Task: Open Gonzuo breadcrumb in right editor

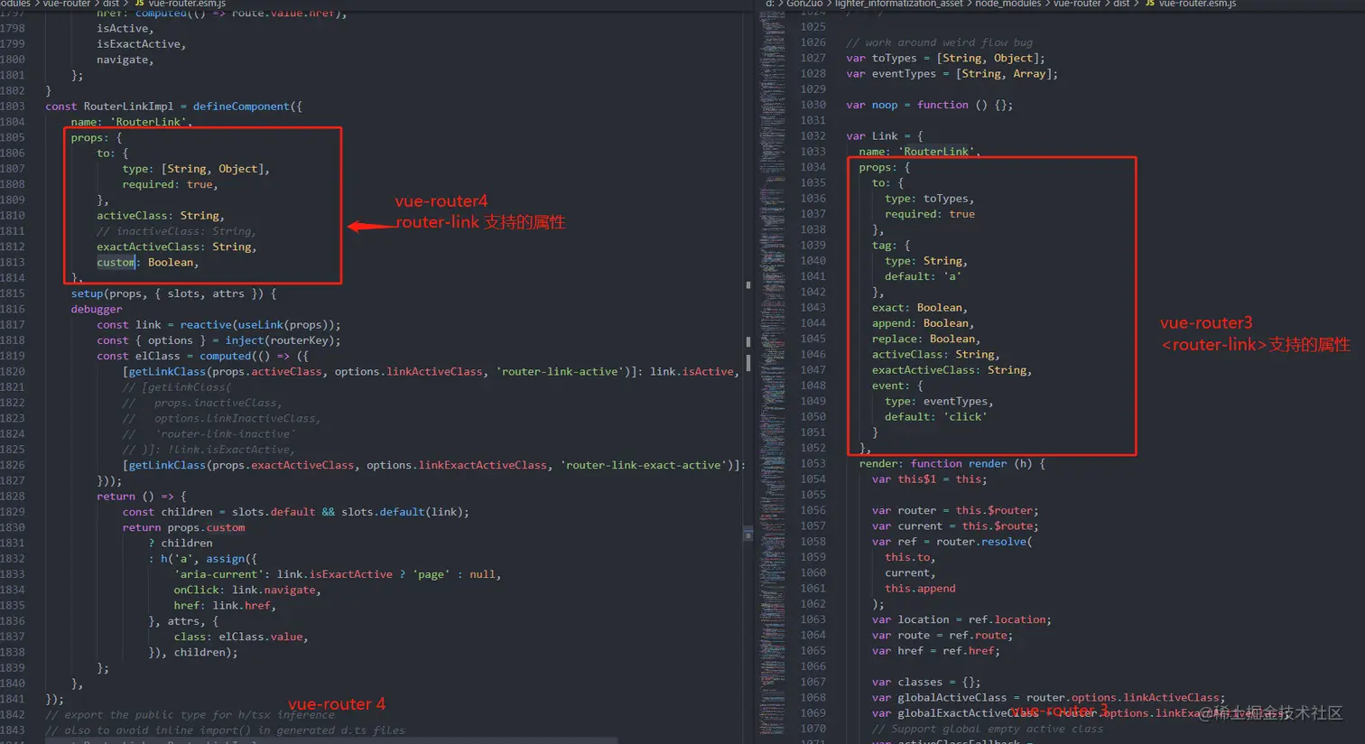Action: (x=804, y=4)
